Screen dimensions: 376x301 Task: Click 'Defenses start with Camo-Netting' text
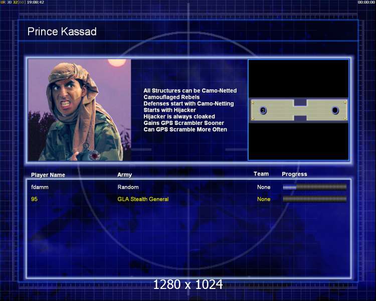pos(189,104)
